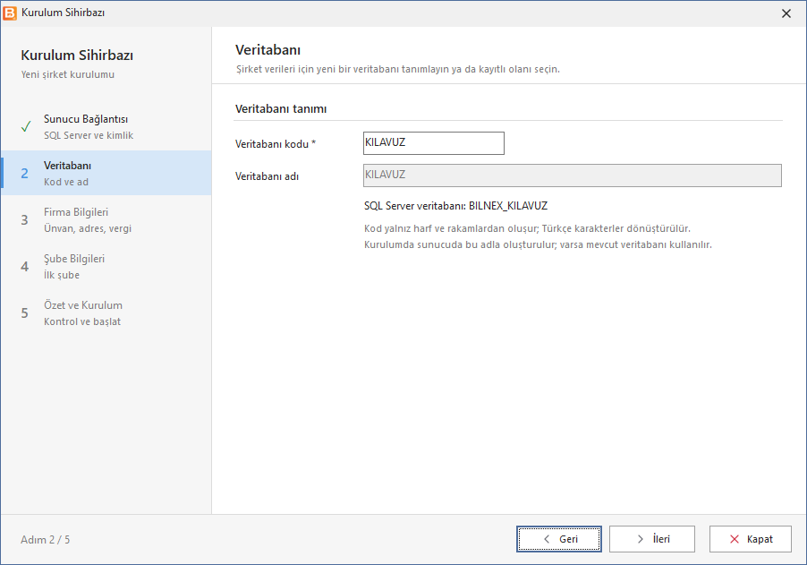The image size is (807, 565).
Task: Click the hint starting 'Kod yalnız harf'
Action: [x=527, y=228]
